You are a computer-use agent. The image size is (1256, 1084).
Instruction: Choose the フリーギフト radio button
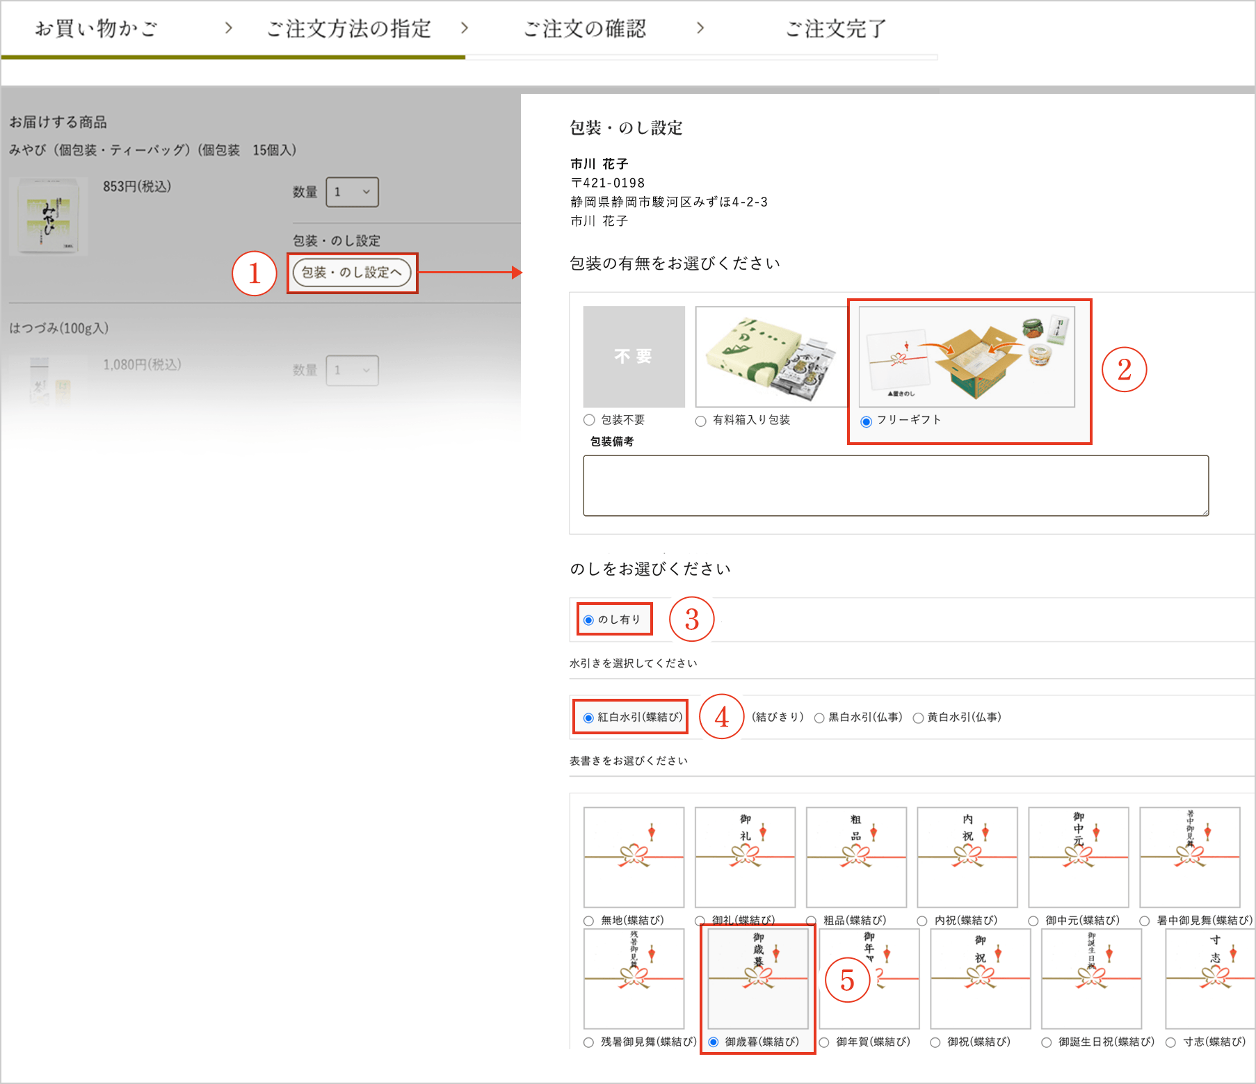coord(867,421)
